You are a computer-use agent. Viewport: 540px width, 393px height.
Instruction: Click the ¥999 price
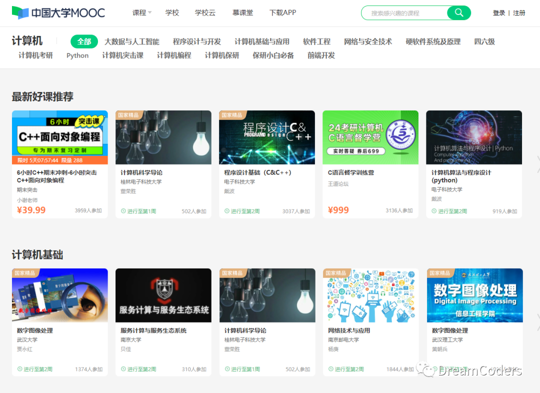[x=338, y=210]
